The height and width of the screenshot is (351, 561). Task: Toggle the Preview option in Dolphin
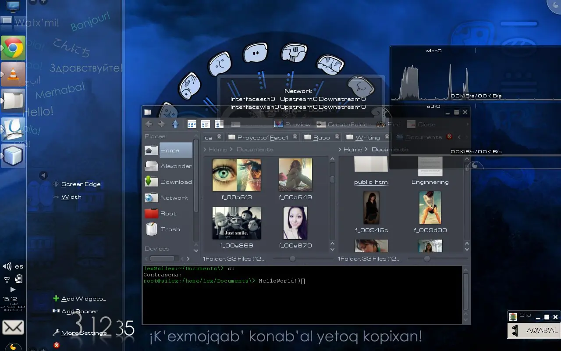[292, 124]
